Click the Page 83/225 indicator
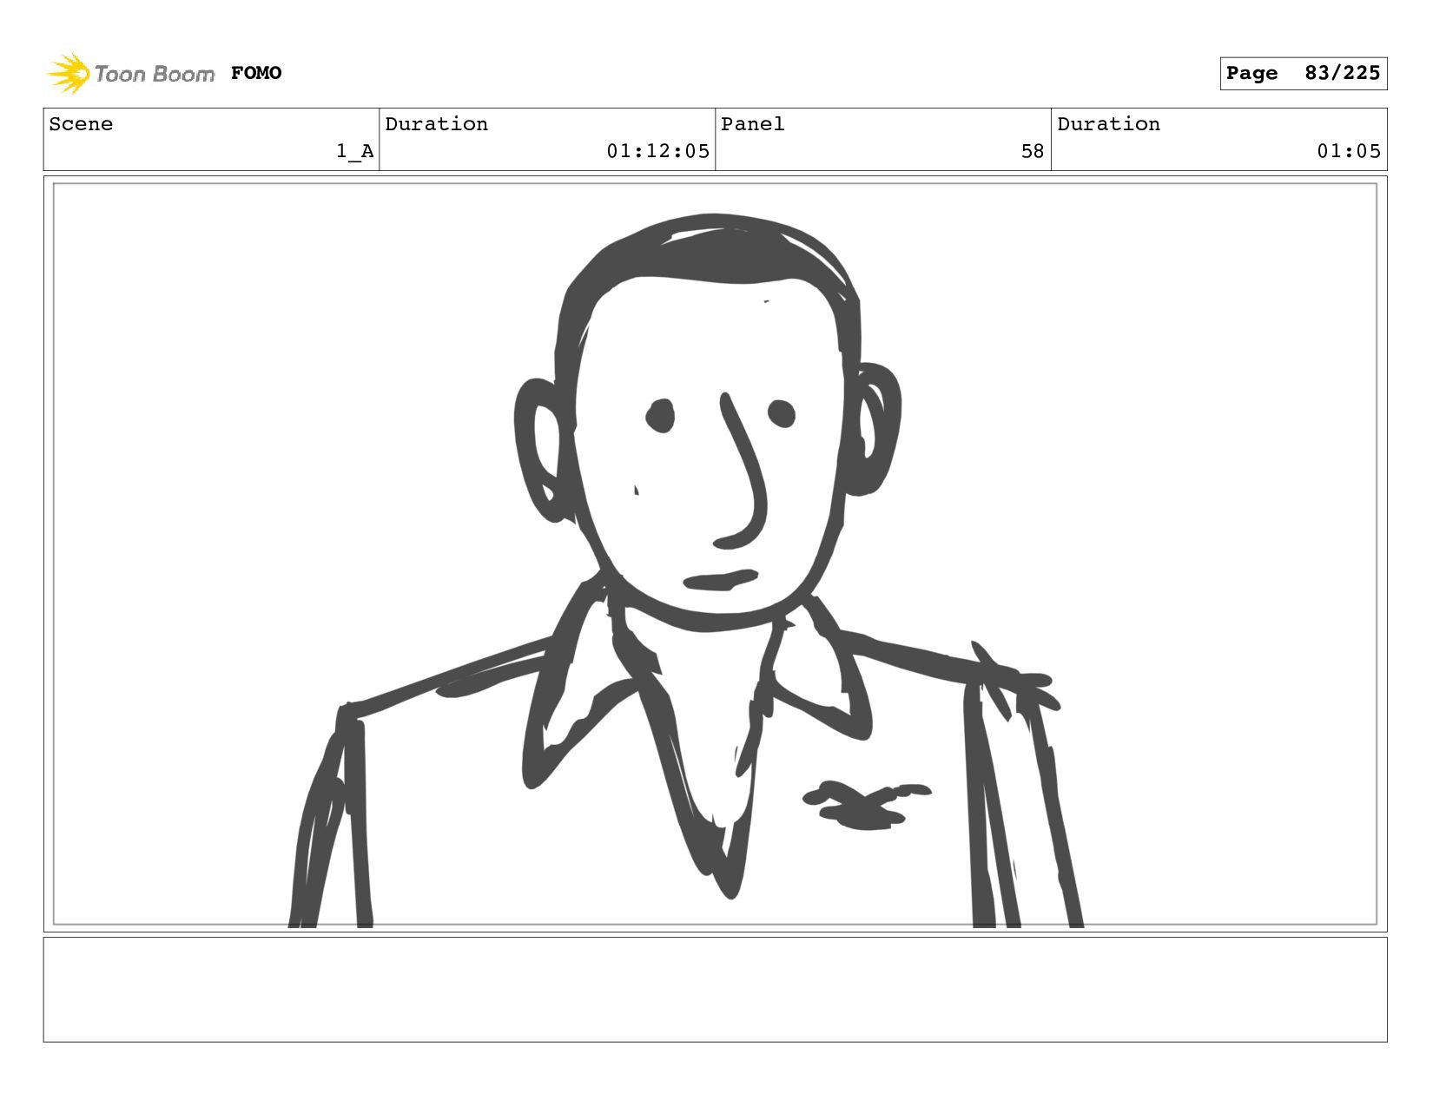The height and width of the screenshot is (1107, 1433). pyautogui.click(x=1303, y=73)
